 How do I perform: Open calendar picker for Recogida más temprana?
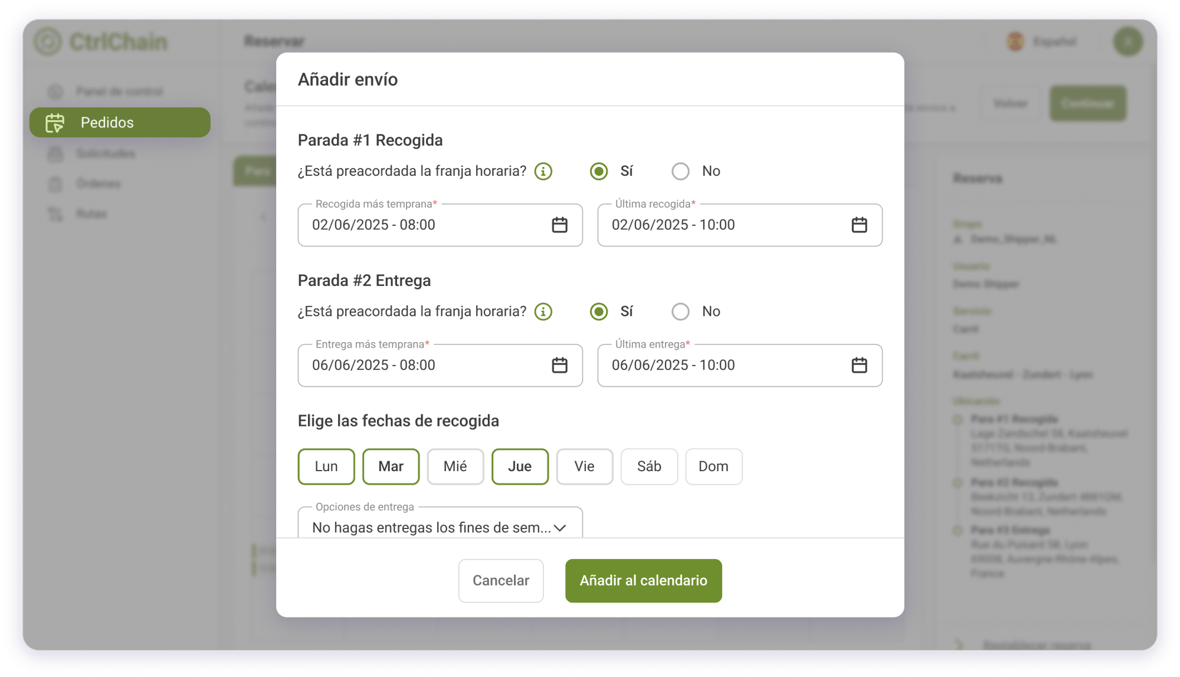(x=559, y=225)
